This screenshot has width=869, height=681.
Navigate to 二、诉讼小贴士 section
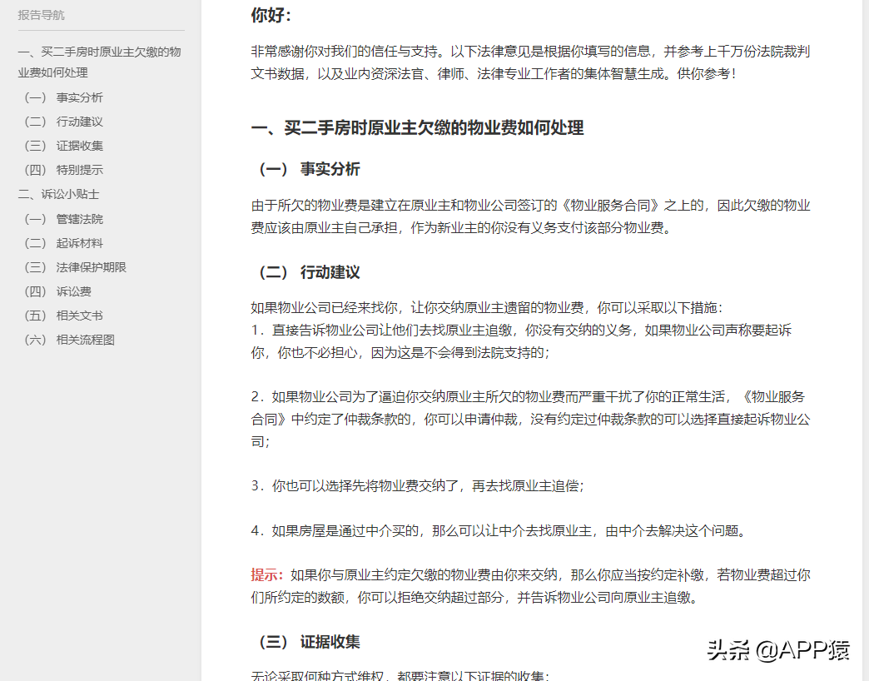(x=59, y=195)
